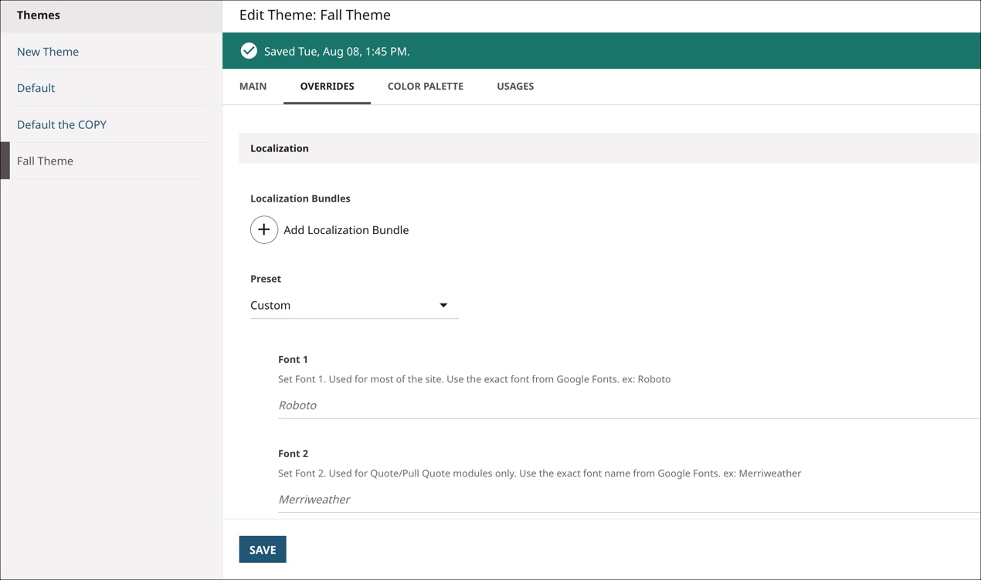Viewport: 981px width, 580px height.
Task: Click the Preset label
Action: (x=266, y=279)
